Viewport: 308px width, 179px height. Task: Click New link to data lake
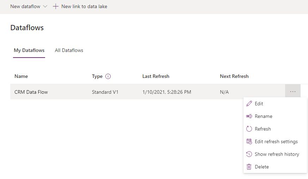(x=84, y=6)
